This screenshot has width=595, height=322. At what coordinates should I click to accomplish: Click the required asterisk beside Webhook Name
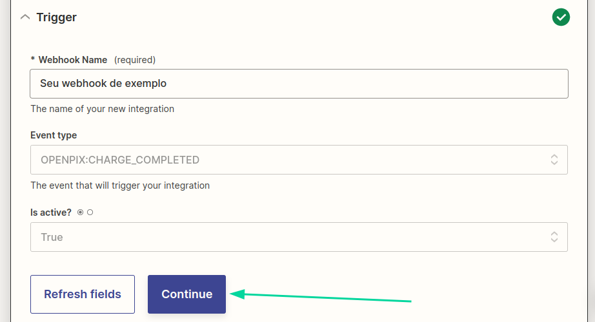point(33,60)
